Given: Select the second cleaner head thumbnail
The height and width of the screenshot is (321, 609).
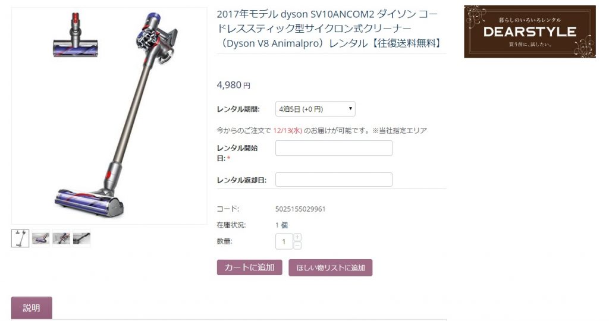Looking at the screenshot, I should [41, 238].
